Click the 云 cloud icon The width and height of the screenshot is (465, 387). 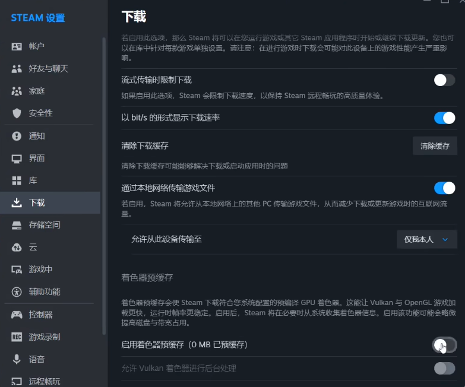17,247
